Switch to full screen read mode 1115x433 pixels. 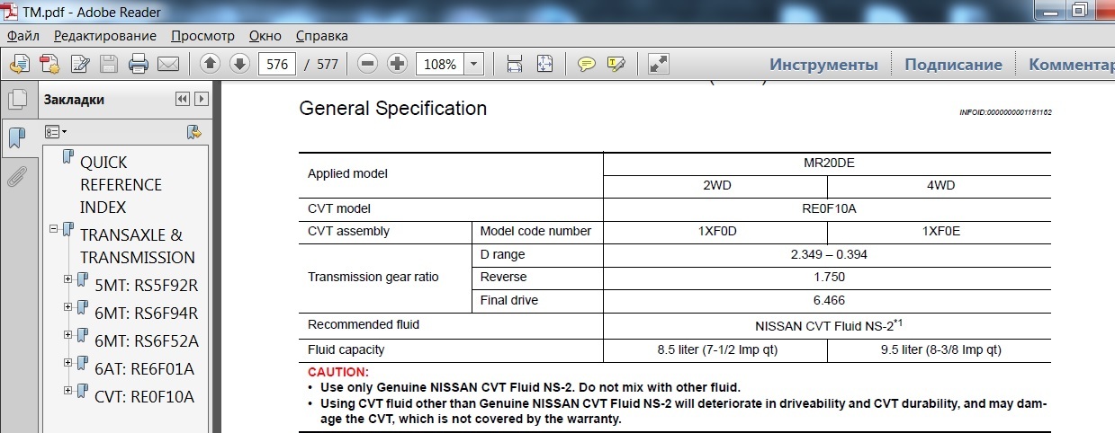pyautogui.click(x=659, y=64)
